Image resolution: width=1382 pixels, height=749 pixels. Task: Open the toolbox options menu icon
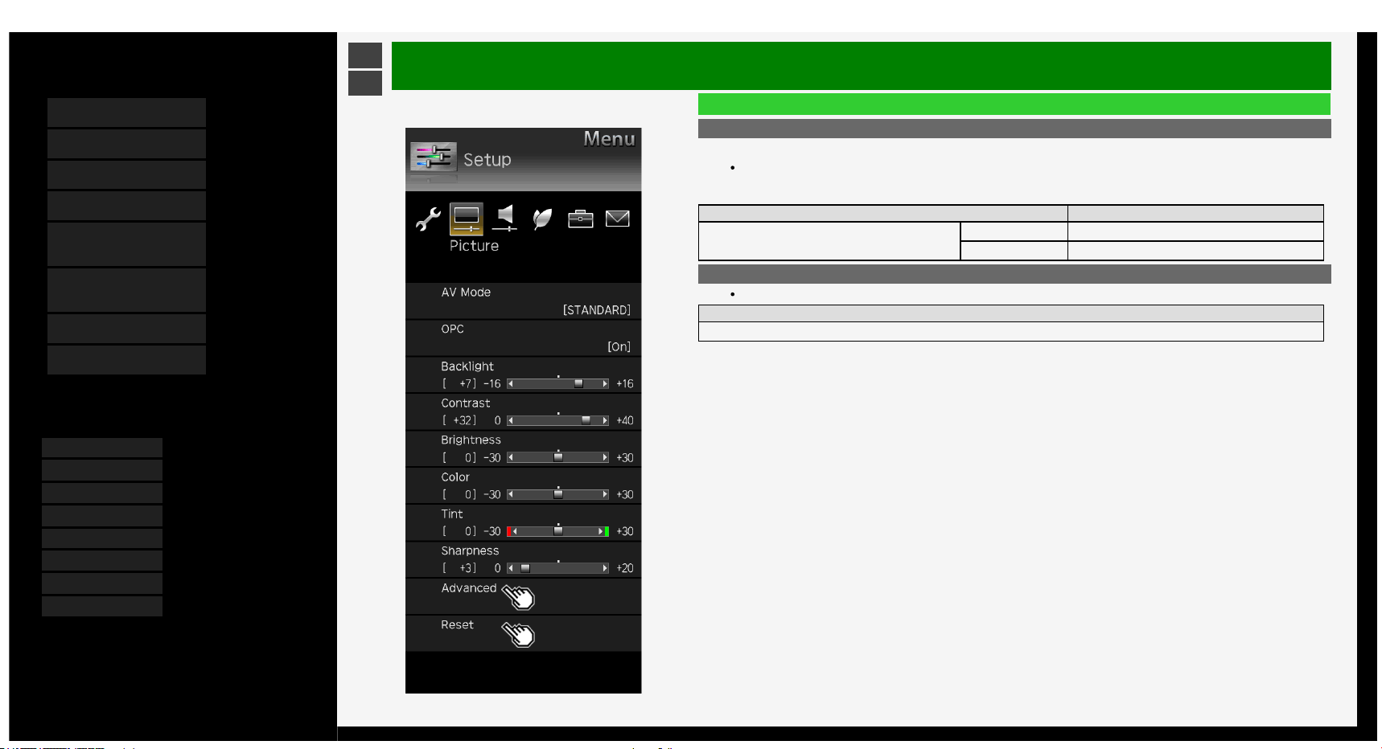click(581, 219)
